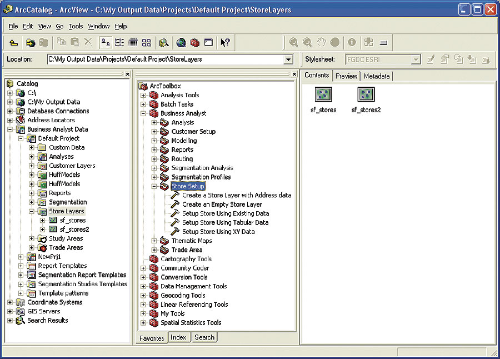Expand the Analysis Tools toolbox
500x359 pixels.
[x=143, y=95]
